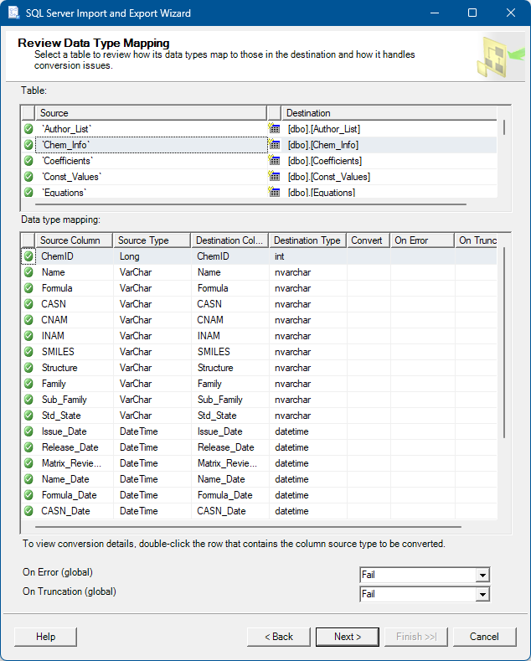The image size is (531, 661).
Task: Select the `Author_List` source table row
Action: tap(151, 129)
